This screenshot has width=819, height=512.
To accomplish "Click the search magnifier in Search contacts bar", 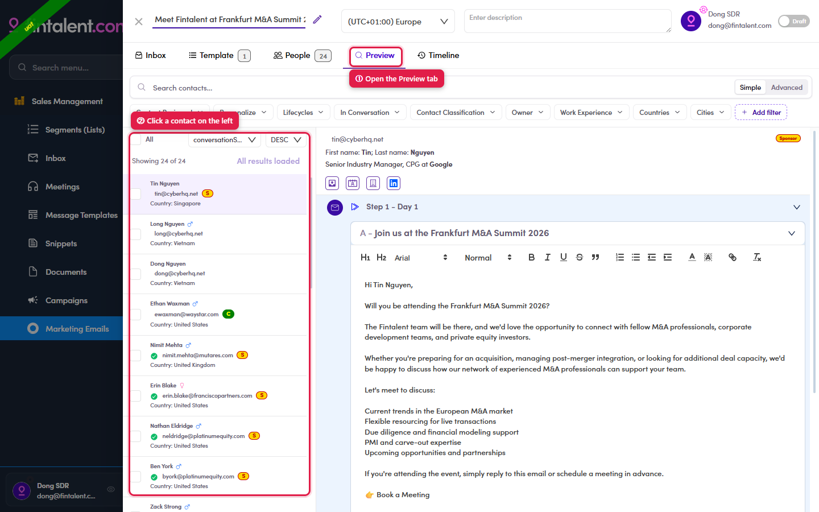I will 142,88.
